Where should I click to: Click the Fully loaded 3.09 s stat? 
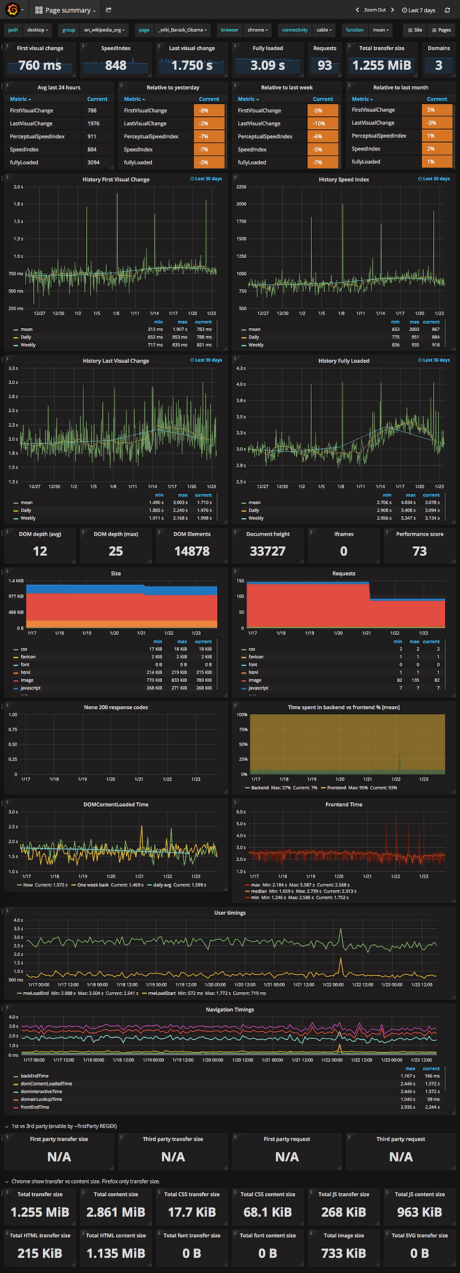point(268,65)
